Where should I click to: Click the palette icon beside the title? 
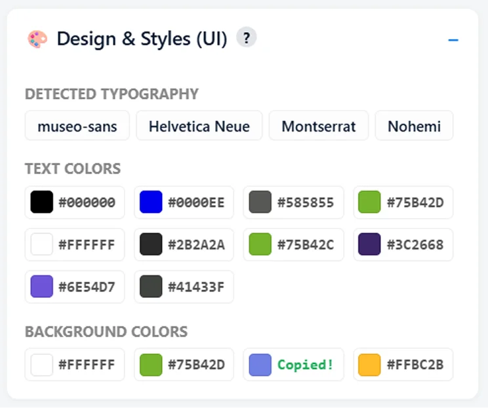[37, 39]
